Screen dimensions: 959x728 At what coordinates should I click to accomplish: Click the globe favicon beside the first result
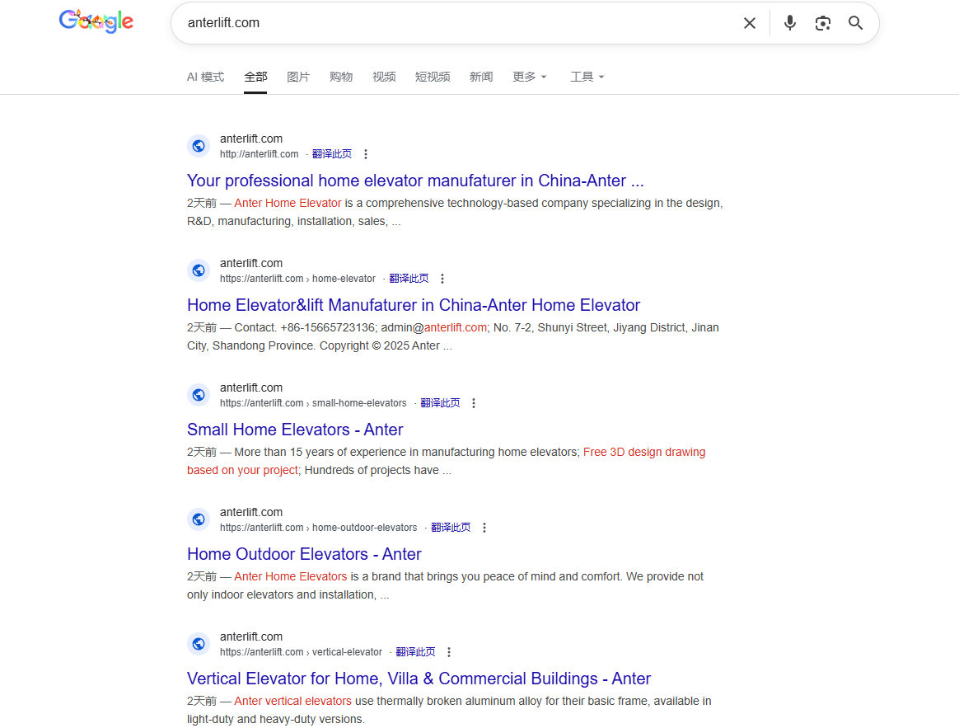click(x=199, y=145)
